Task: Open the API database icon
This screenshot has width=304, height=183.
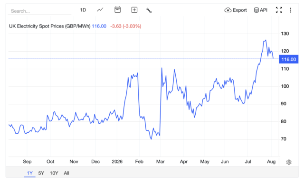Action: 261,10
